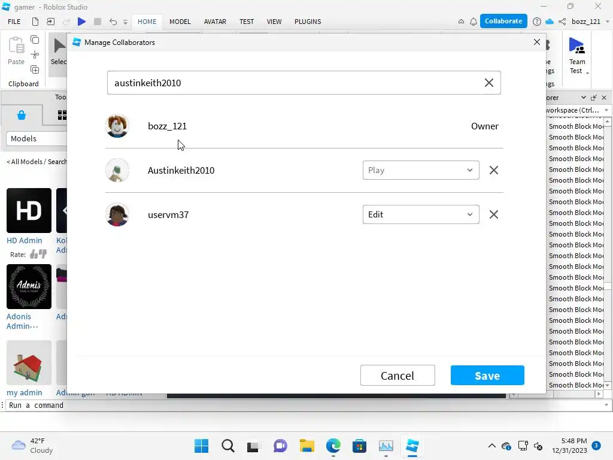Click the cloud status icon
Viewport: 613px width, 460px height.
[x=550, y=22]
